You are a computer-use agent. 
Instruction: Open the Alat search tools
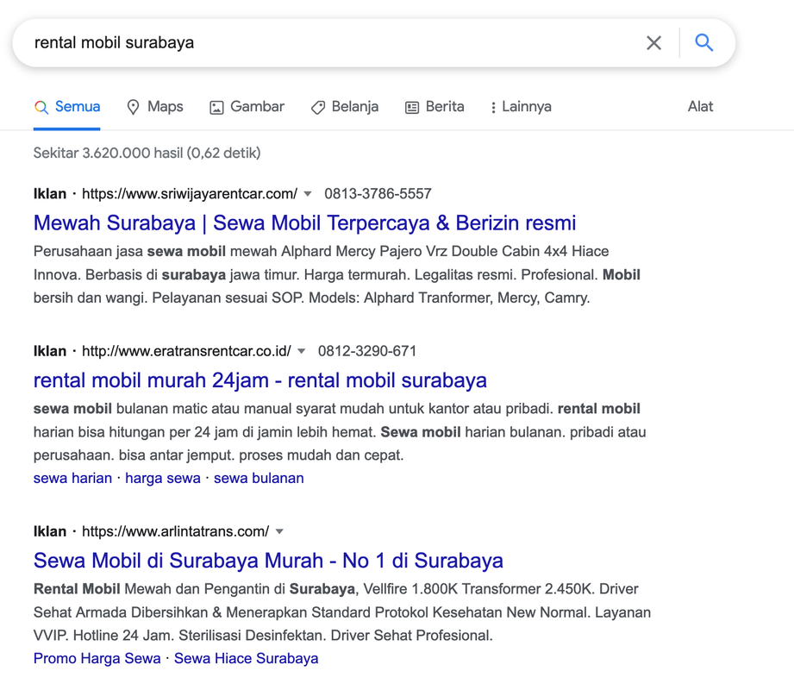pyautogui.click(x=700, y=107)
